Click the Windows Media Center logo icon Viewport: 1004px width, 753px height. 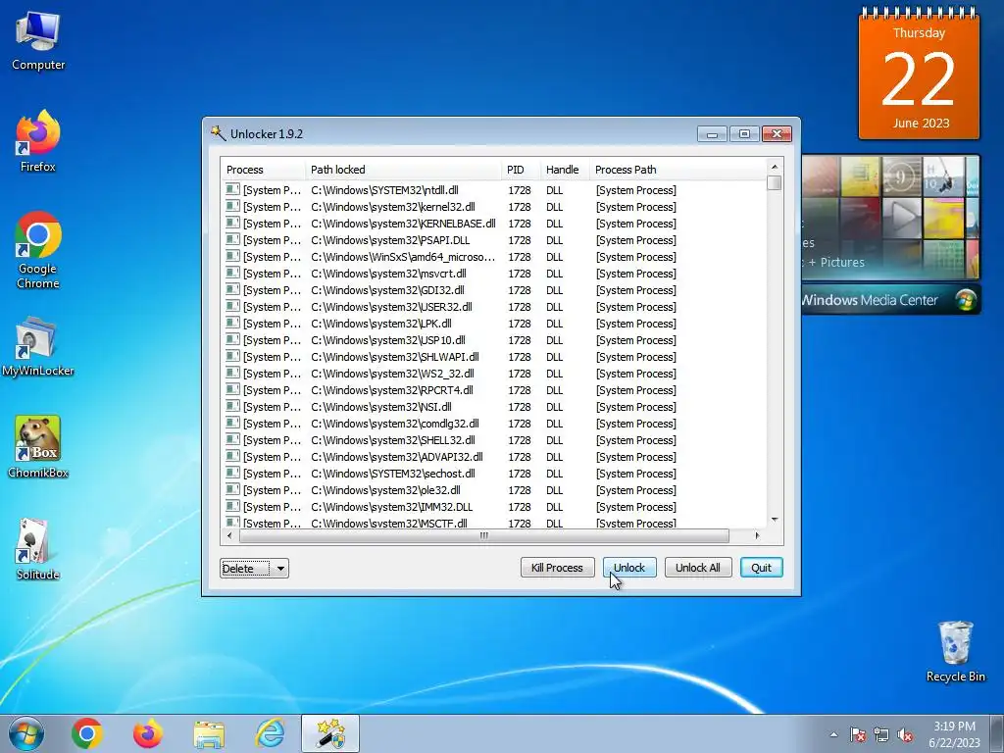coord(966,300)
